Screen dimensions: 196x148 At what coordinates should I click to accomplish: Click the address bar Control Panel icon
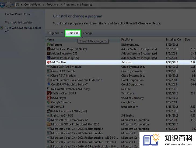(17, 5)
